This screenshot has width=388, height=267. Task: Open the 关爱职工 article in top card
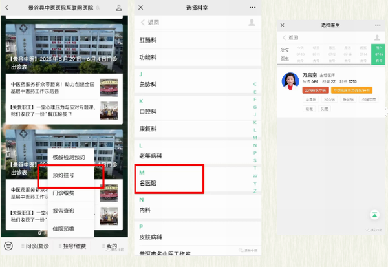[x=52, y=111]
